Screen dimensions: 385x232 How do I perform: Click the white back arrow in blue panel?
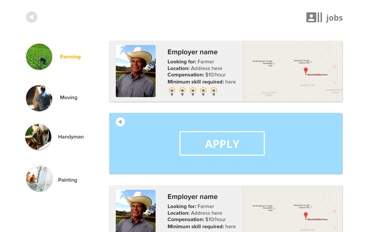pyautogui.click(x=120, y=122)
